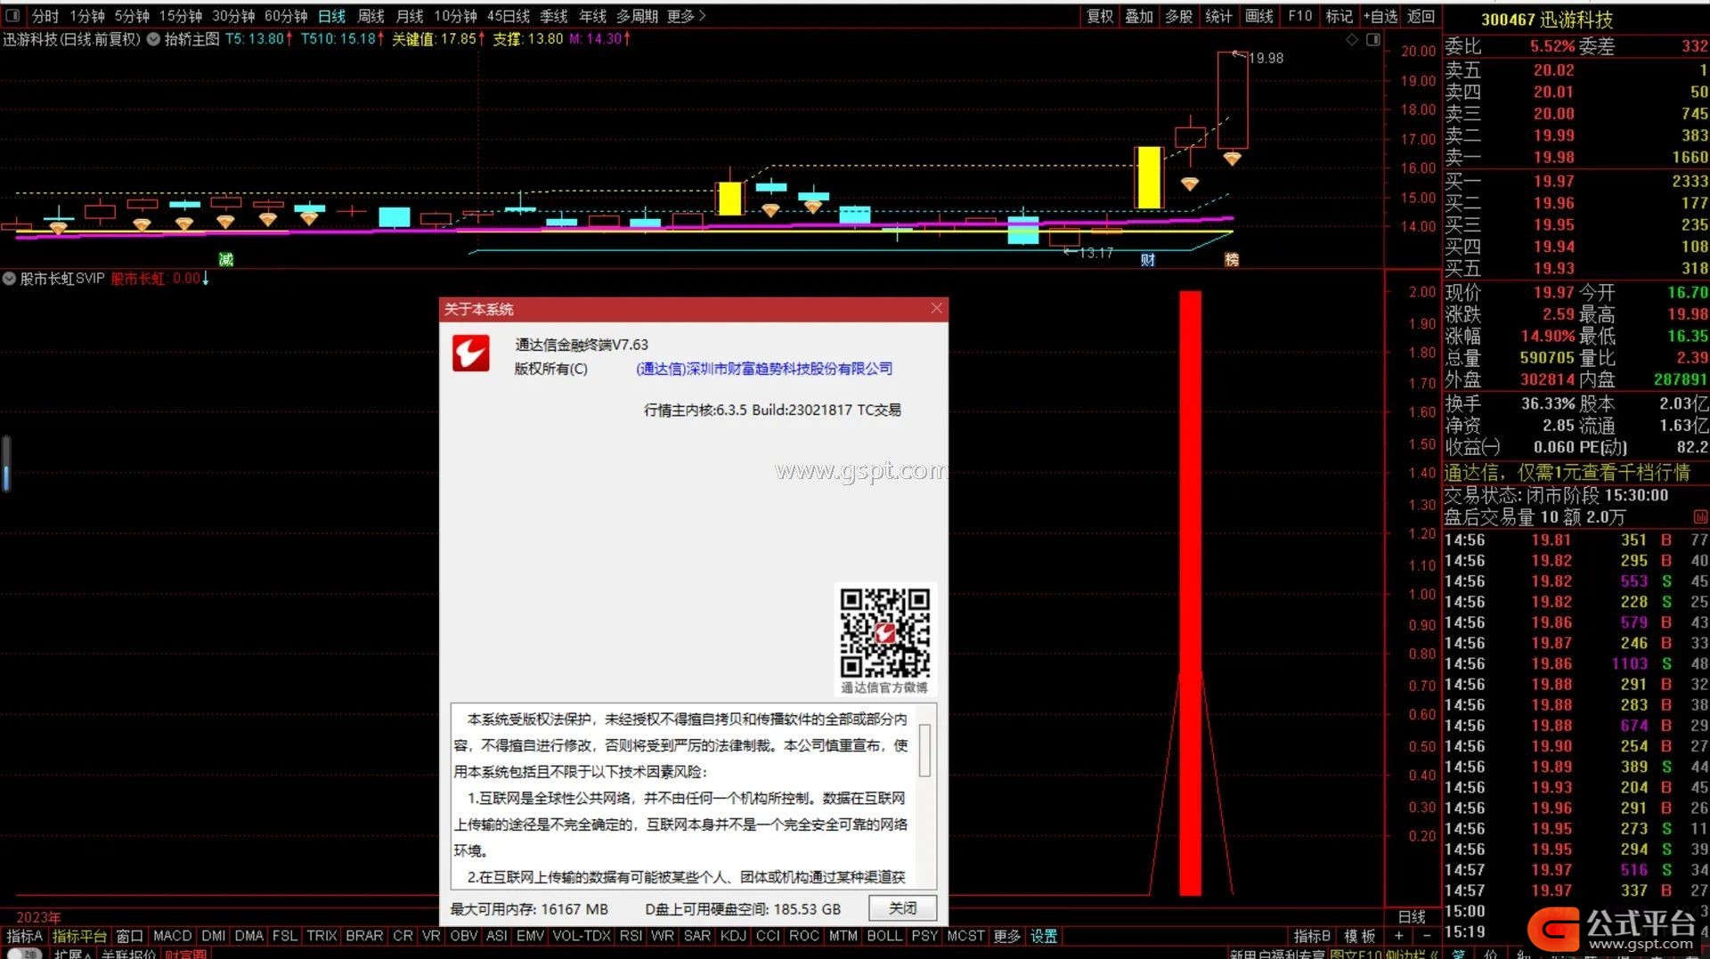Click the 减 marker on the chart
The image size is (1710, 959).
226,259
